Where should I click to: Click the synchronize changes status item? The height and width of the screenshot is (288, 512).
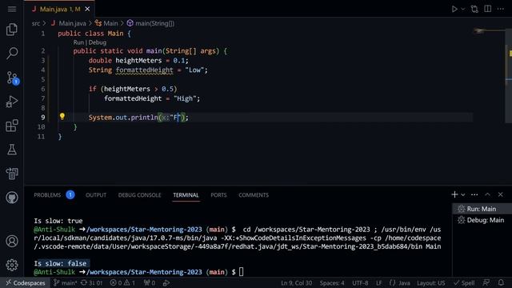pyautogui.click(x=91, y=282)
